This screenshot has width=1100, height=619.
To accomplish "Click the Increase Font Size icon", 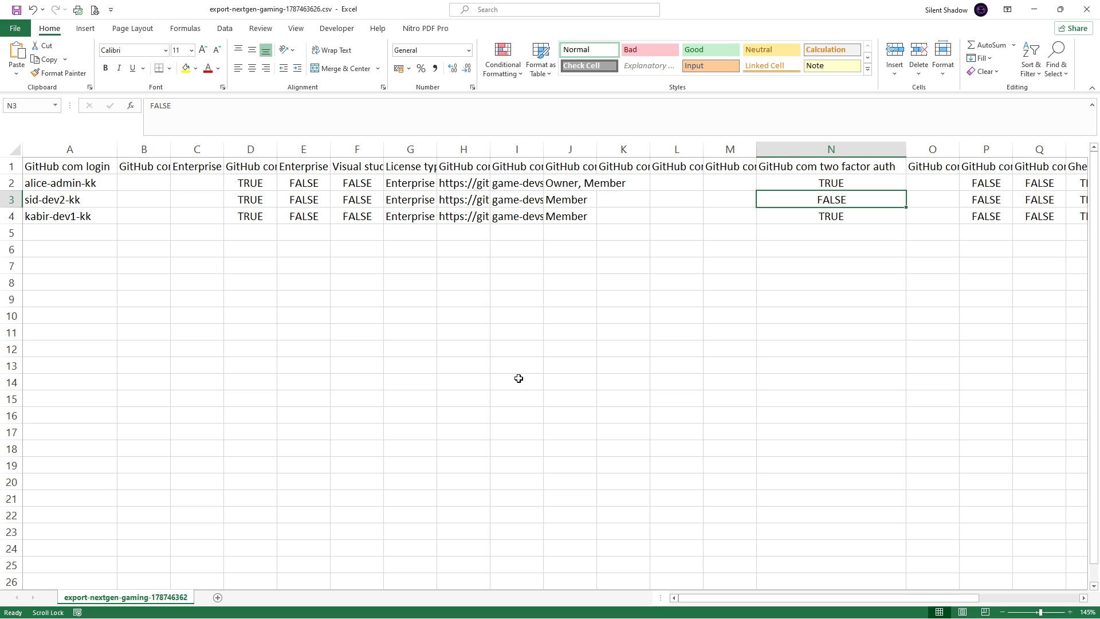I will click(x=203, y=50).
